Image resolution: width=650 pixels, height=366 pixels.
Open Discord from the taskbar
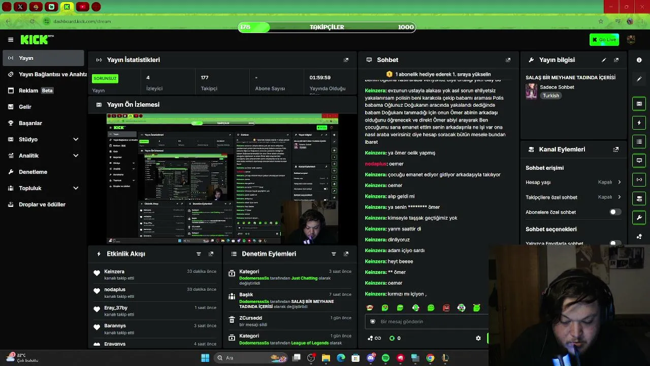371,358
